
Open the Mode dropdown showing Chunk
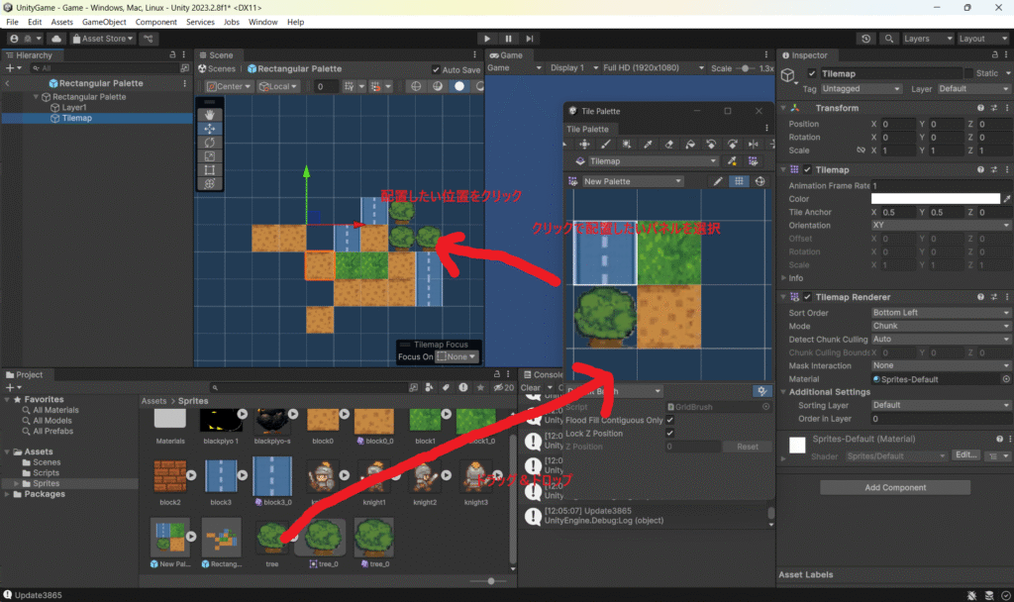pos(941,326)
